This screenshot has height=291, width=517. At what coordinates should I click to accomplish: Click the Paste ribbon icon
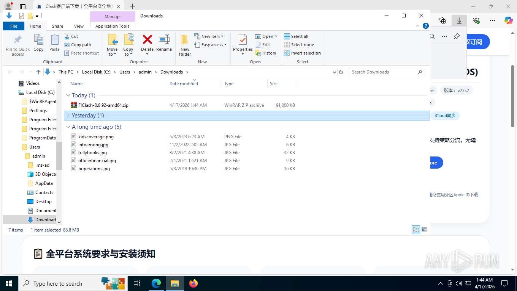pyautogui.click(x=54, y=43)
